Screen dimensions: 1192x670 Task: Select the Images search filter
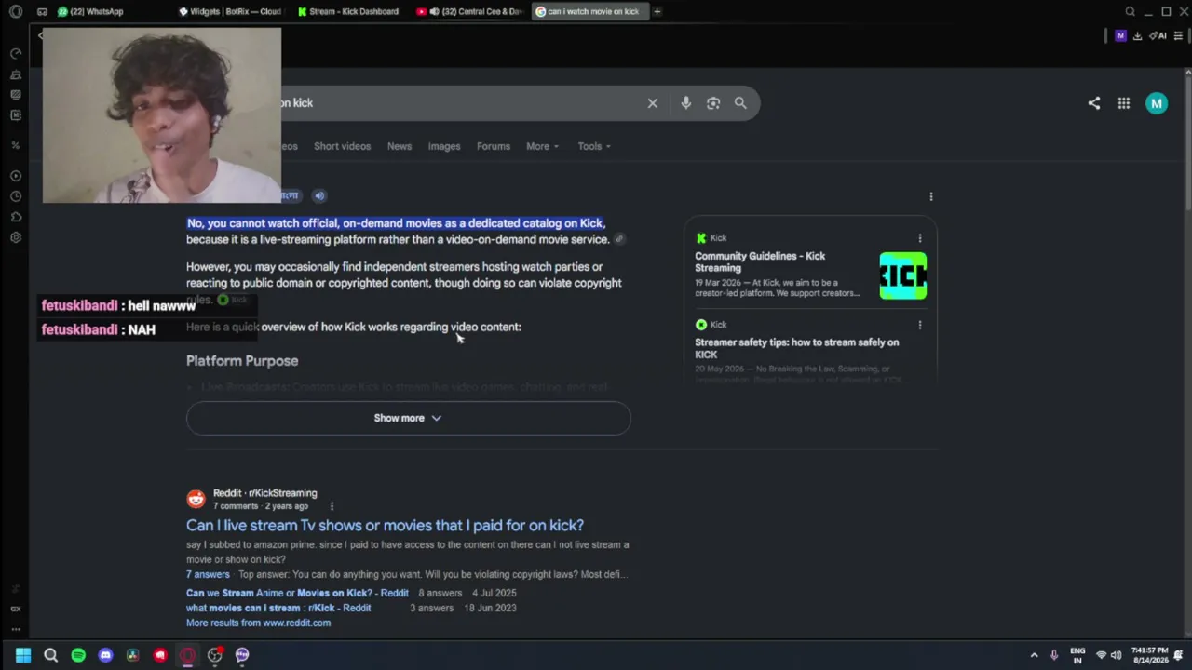tap(444, 146)
